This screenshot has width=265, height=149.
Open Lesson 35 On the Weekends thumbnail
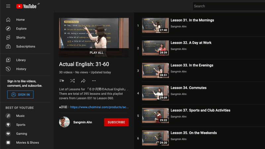coord(155,138)
